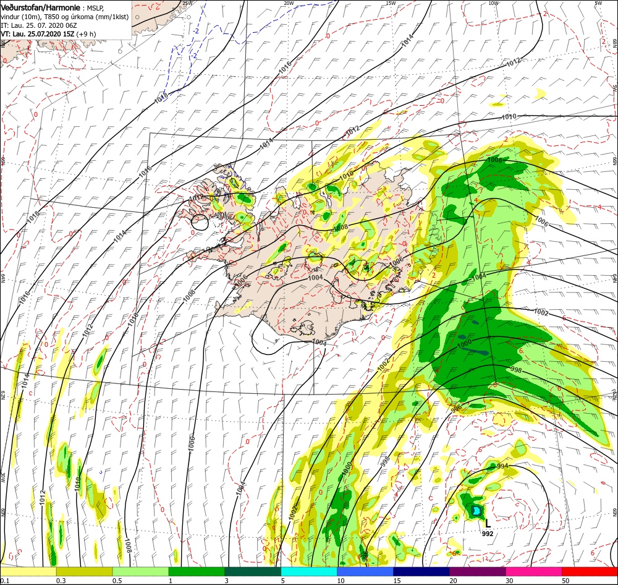Click the 'Veðurstofan/Harmonie' title text

[41, 7]
